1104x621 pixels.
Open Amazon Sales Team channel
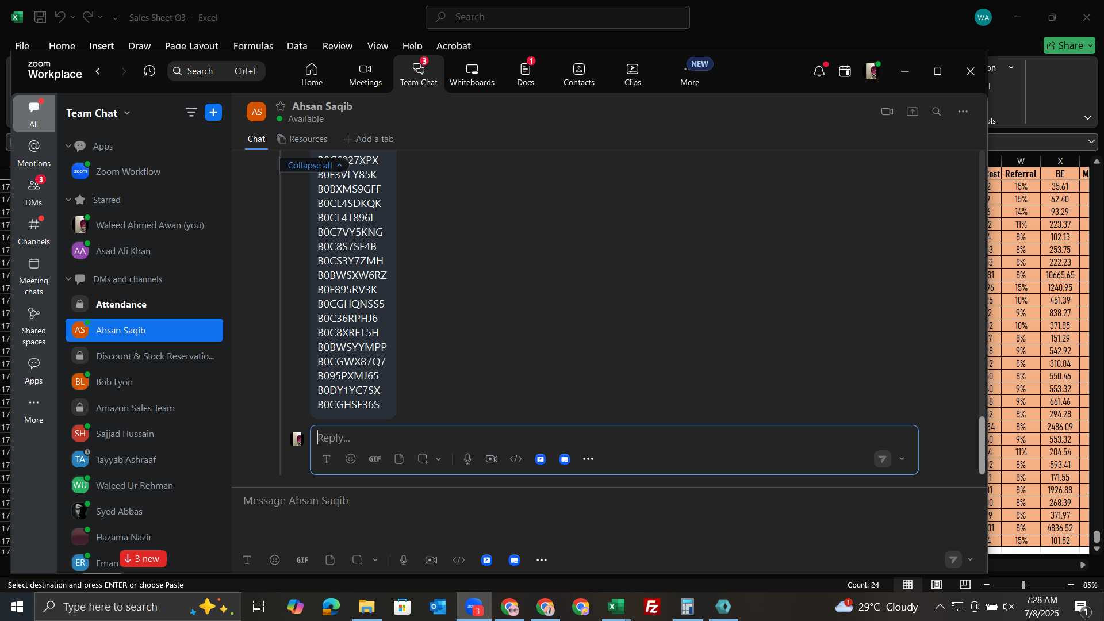click(x=144, y=408)
